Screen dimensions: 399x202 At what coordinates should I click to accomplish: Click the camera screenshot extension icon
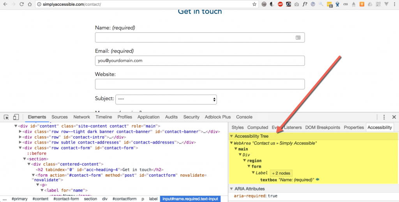click(297, 4)
